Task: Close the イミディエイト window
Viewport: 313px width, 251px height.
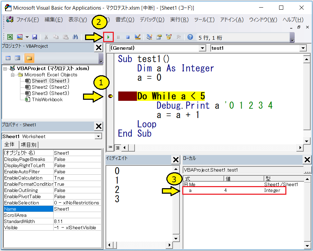Action: click(x=176, y=160)
